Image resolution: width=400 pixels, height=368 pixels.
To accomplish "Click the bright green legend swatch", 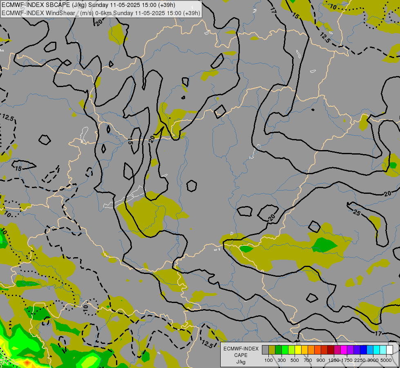I will pos(285,350).
